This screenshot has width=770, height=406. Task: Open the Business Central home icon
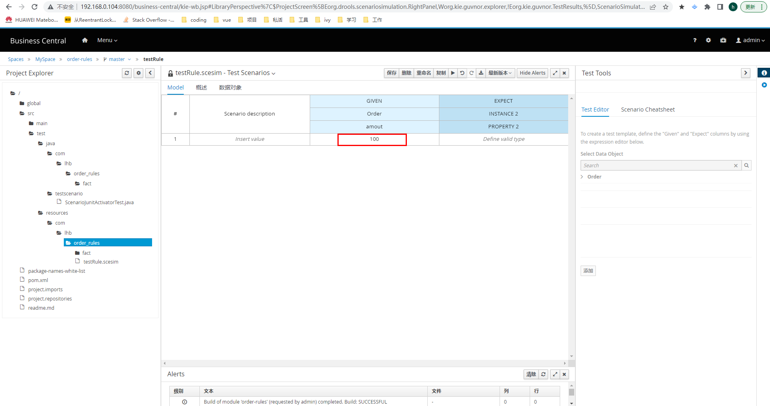85,40
